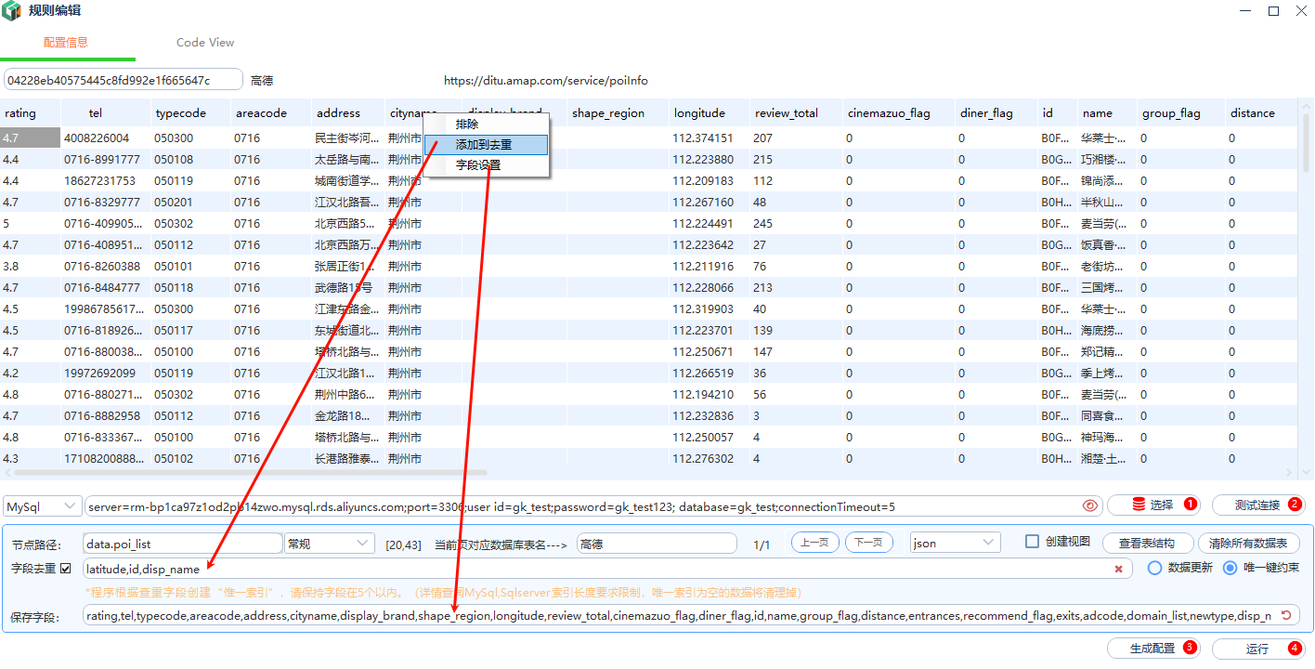Switch to the Code View tab
The height and width of the screenshot is (669, 1315).
pos(205,43)
